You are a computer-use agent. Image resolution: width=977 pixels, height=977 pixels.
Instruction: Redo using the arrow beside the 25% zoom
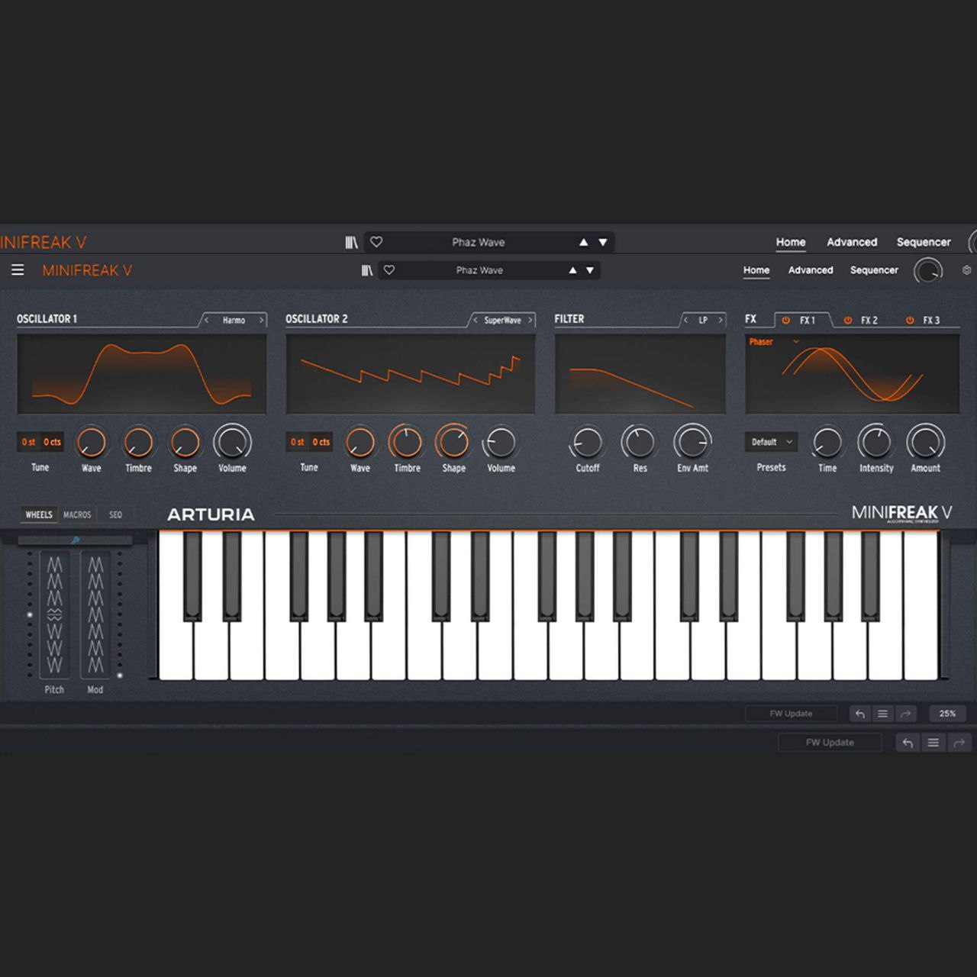[x=905, y=714]
